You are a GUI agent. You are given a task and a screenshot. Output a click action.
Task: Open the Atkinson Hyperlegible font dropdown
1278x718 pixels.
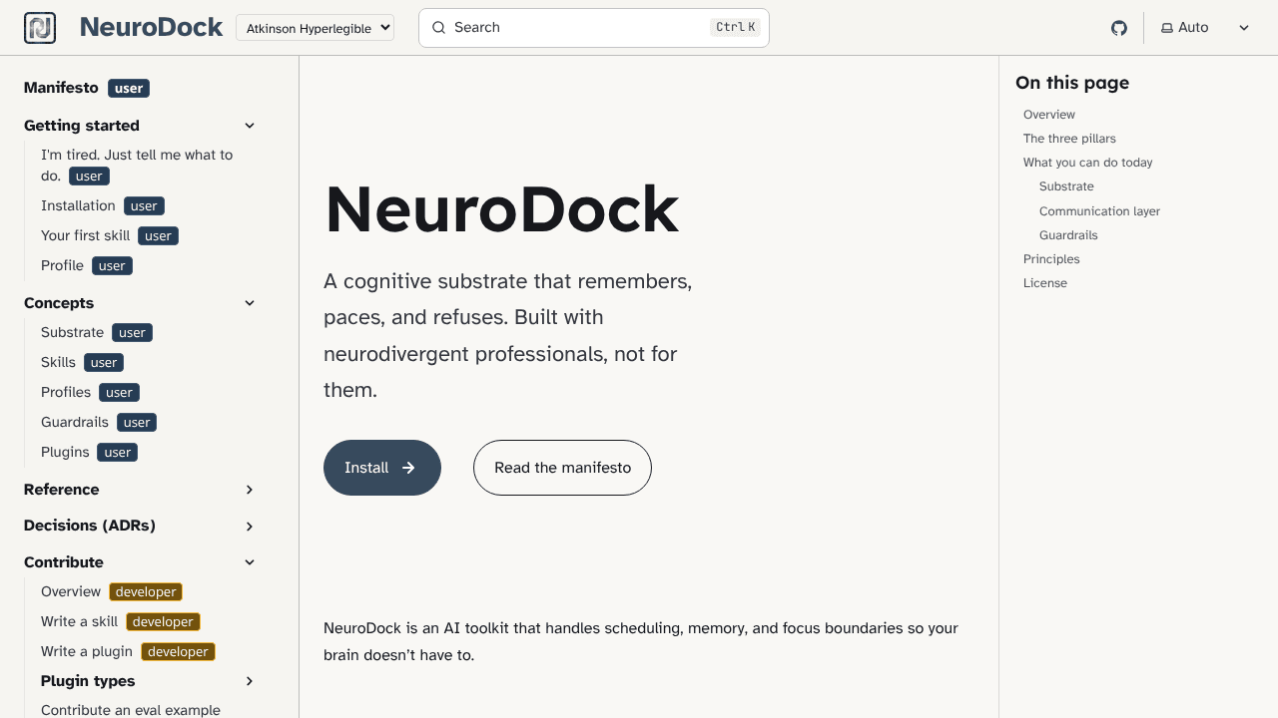(x=316, y=28)
